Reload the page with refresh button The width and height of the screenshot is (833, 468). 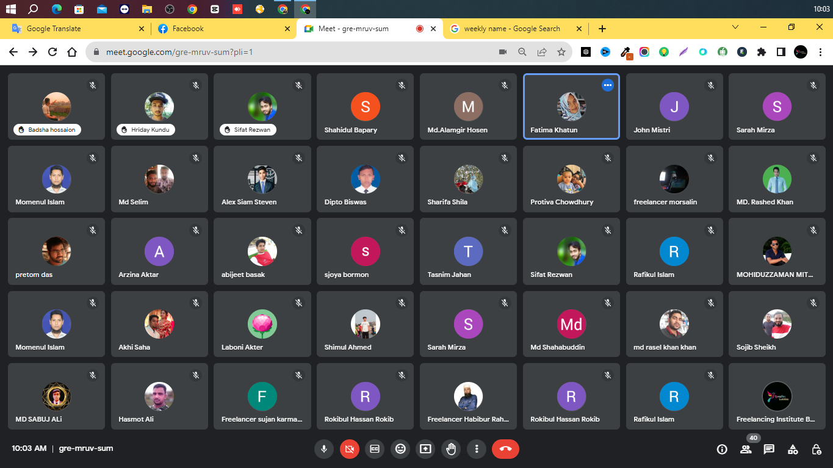52,52
